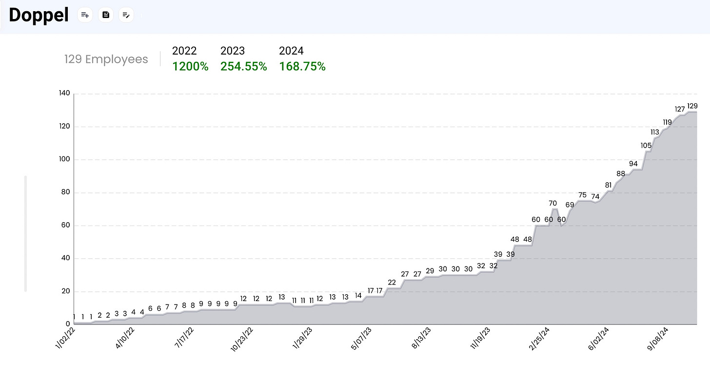The width and height of the screenshot is (710, 382).
Task: Click the 14 data point label
Action: 358,296
